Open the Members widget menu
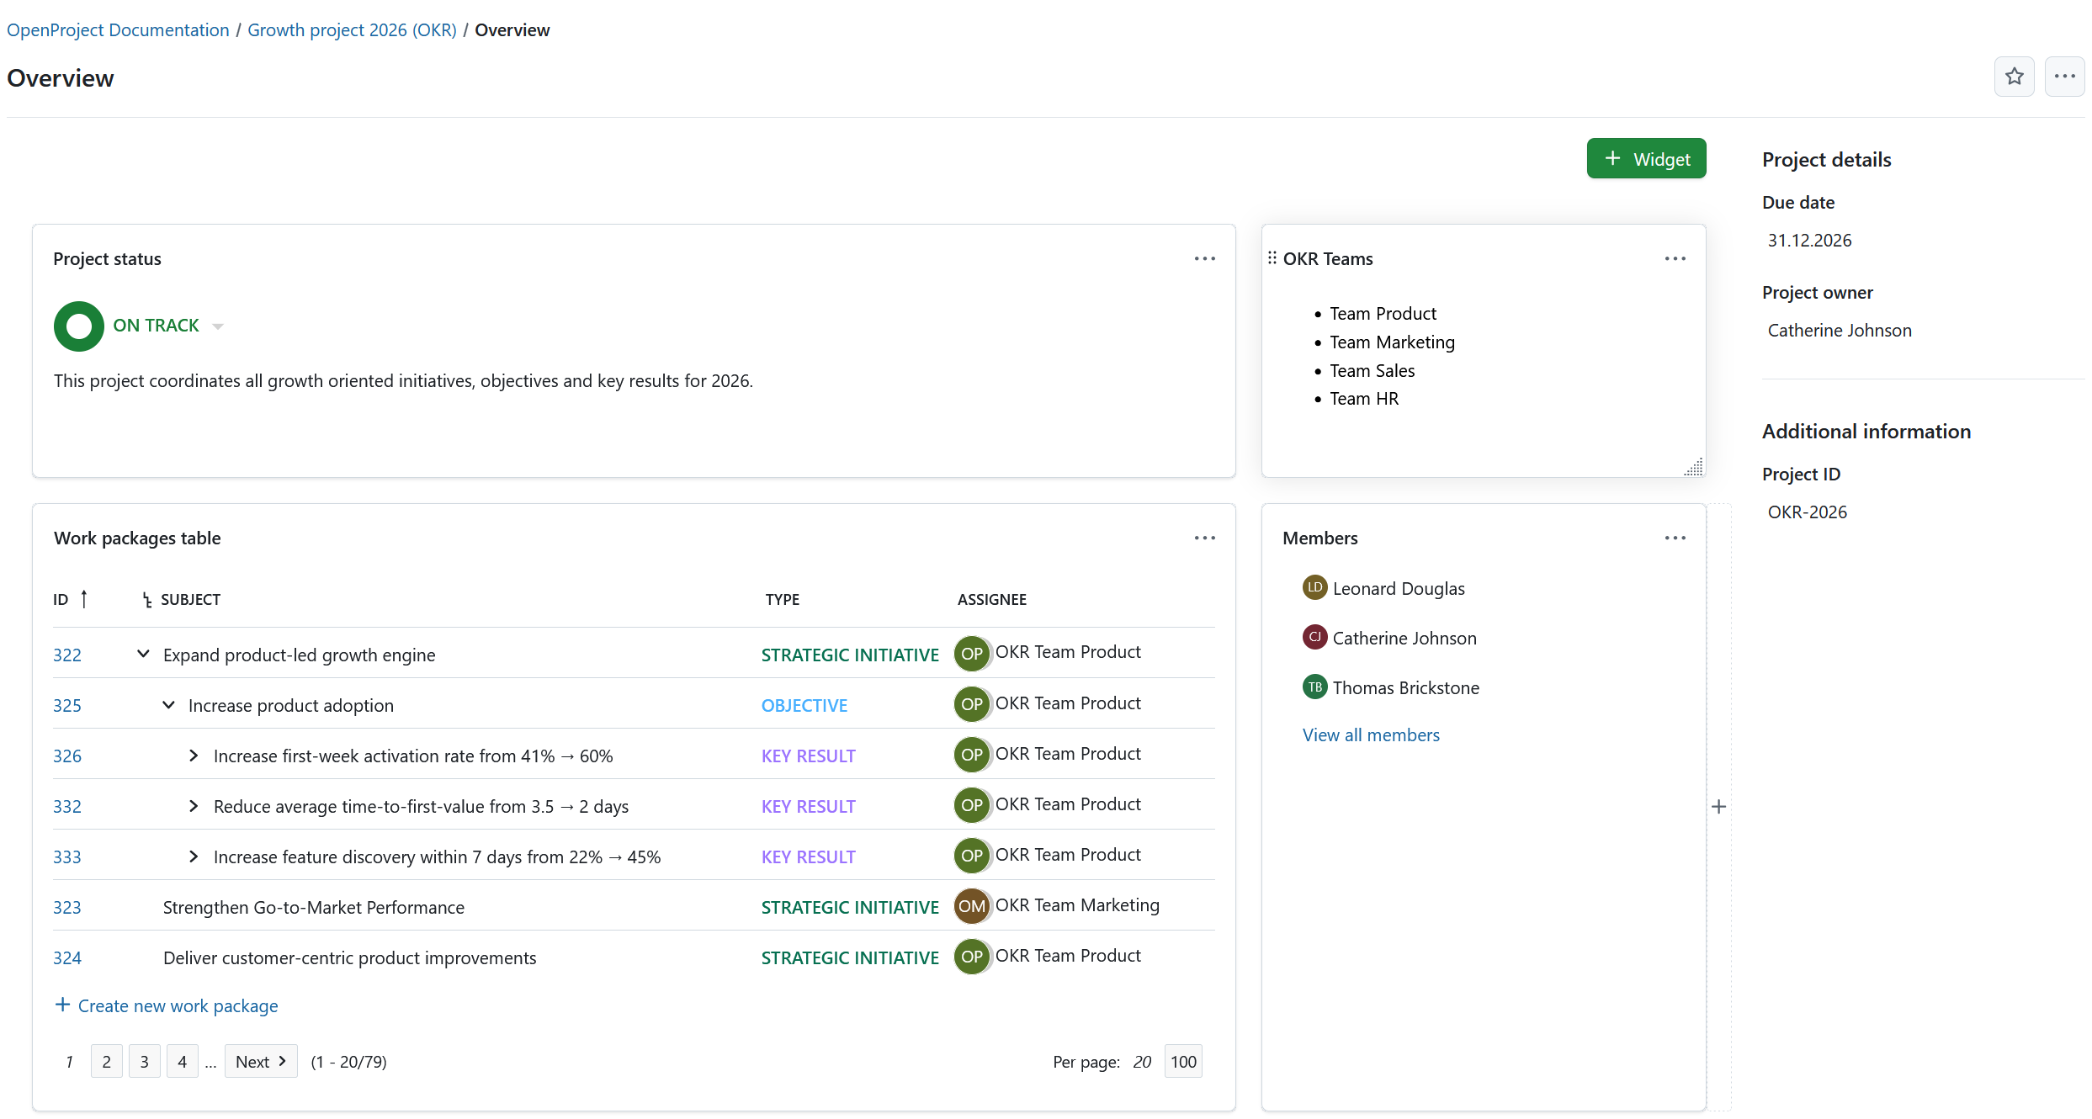The image size is (2092, 1119). [1674, 538]
